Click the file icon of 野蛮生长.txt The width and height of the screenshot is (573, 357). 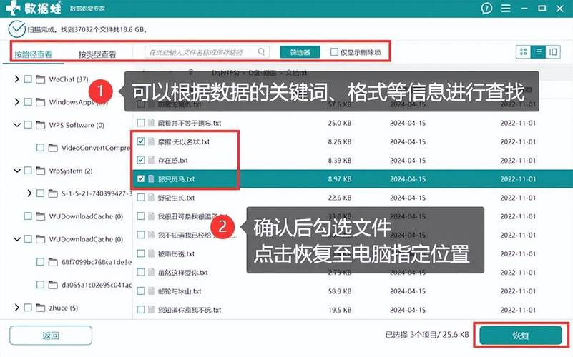[x=151, y=198]
